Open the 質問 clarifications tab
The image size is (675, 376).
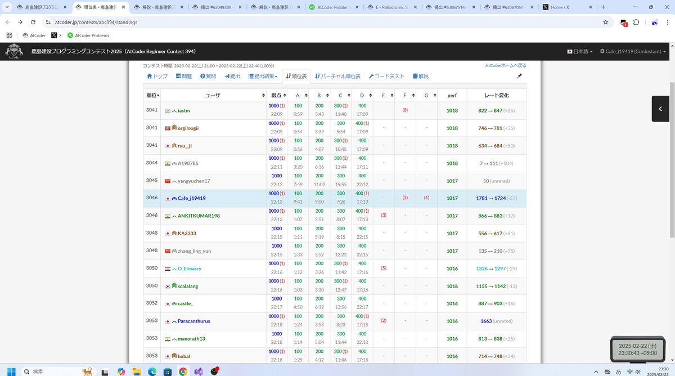[208, 76]
